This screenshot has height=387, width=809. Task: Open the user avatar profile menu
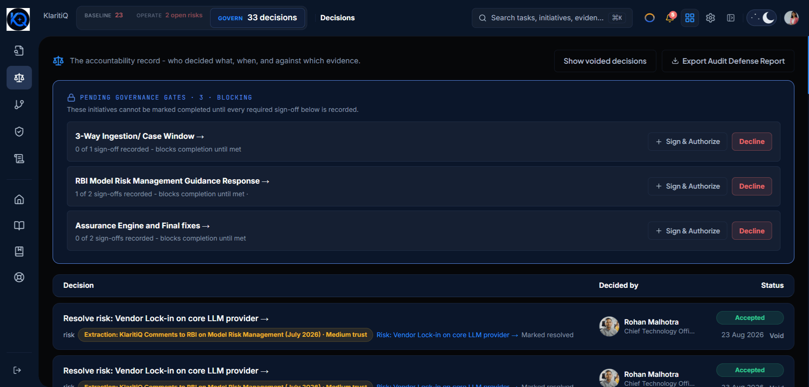[x=791, y=18]
